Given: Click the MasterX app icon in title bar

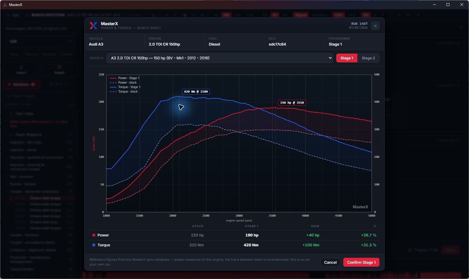Looking at the screenshot, I should click(x=5, y=4).
